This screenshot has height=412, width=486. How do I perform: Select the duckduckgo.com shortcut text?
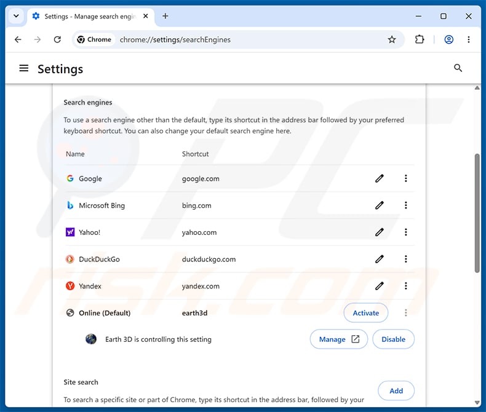click(209, 259)
